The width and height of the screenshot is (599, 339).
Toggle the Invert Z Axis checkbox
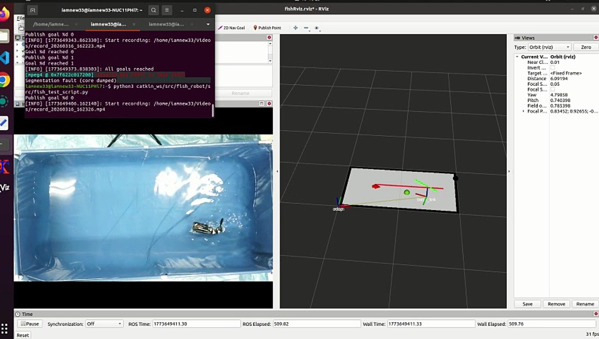[552, 68]
